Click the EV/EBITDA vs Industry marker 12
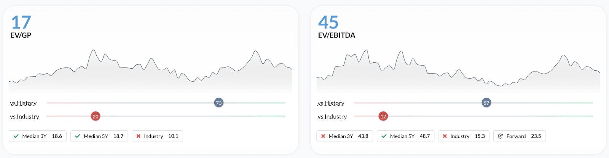 tap(383, 117)
